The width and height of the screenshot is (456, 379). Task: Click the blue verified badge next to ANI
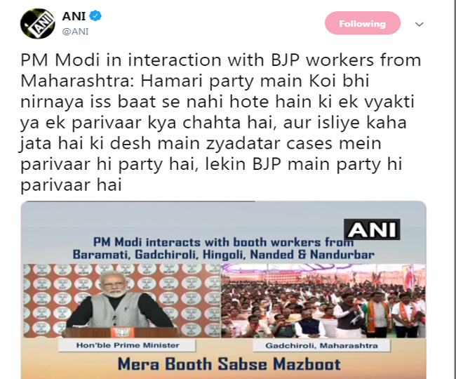95,15
